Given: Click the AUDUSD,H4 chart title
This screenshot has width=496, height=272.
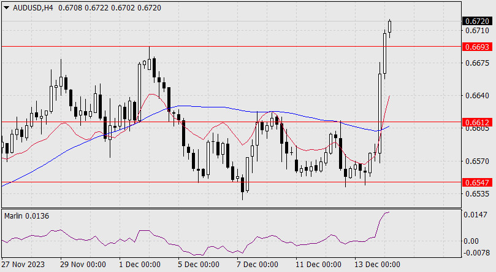Looking at the screenshot, I should 33,8.
